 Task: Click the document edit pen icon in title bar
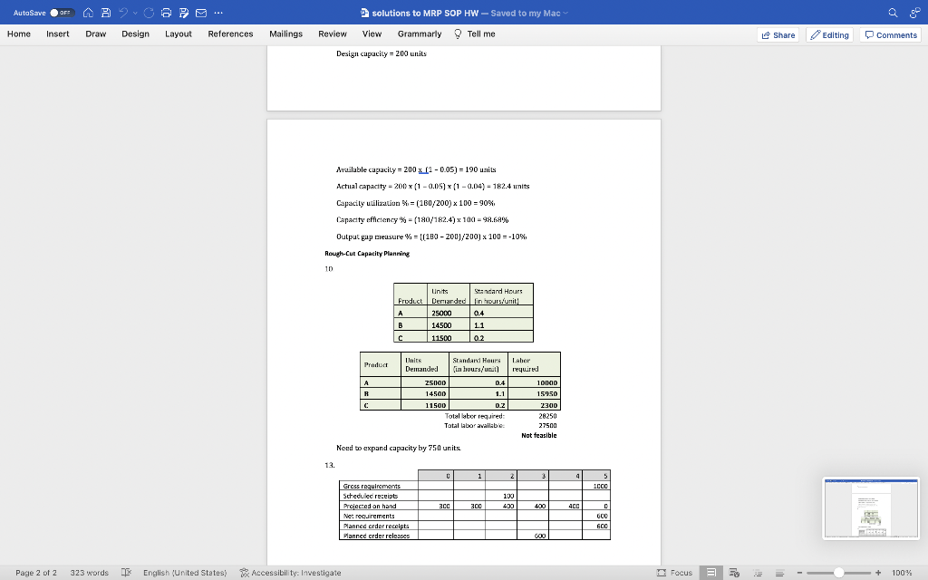(x=184, y=13)
